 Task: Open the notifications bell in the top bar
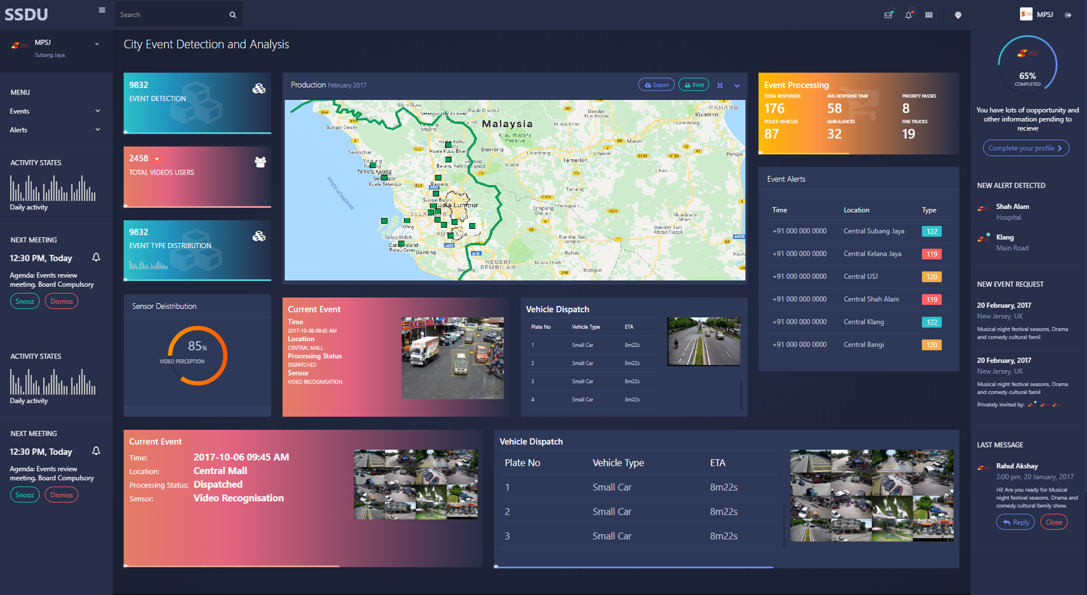click(908, 15)
